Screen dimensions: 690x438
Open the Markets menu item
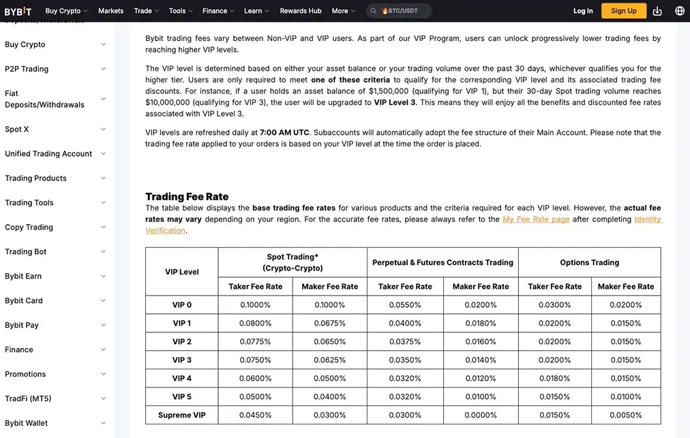click(x=110, y=11)
